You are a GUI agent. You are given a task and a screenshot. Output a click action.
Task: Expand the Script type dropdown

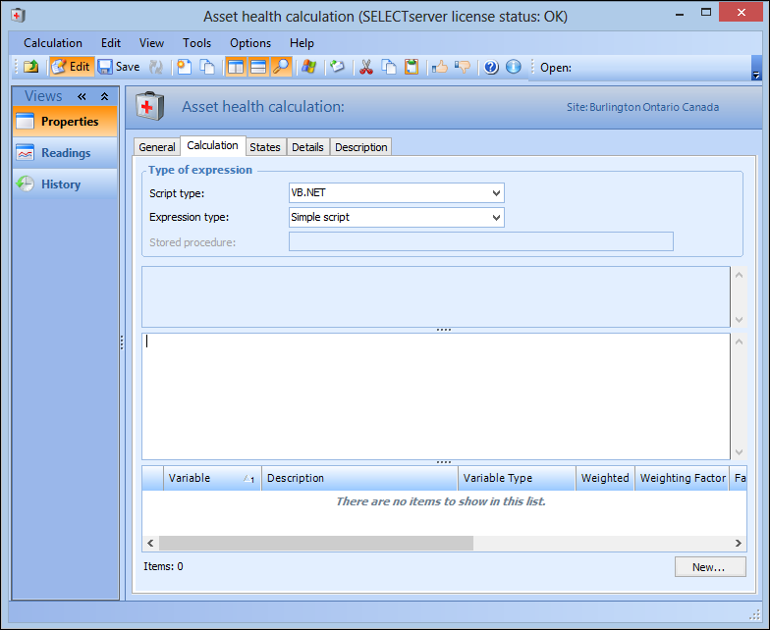[x=496, y=193]
